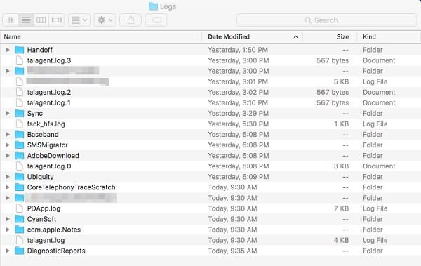This screenshot has height=266, width=421.
Task: Click the Edit Tags toolbar button
Action: [156, 20]
